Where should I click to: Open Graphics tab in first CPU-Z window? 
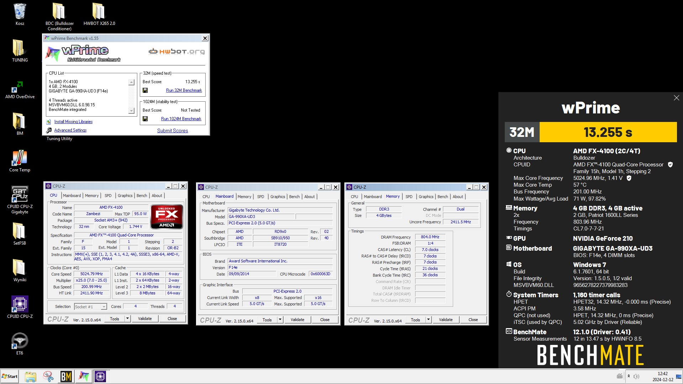[125, 196]
